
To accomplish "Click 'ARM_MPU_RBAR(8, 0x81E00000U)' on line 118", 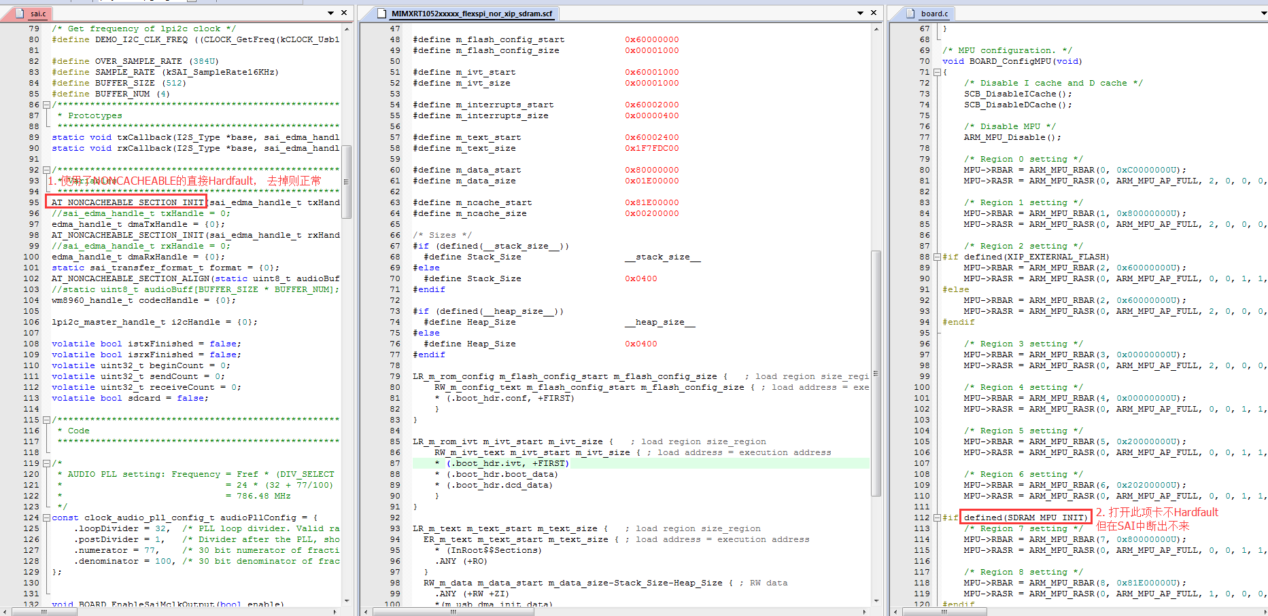I will 1105,583.
